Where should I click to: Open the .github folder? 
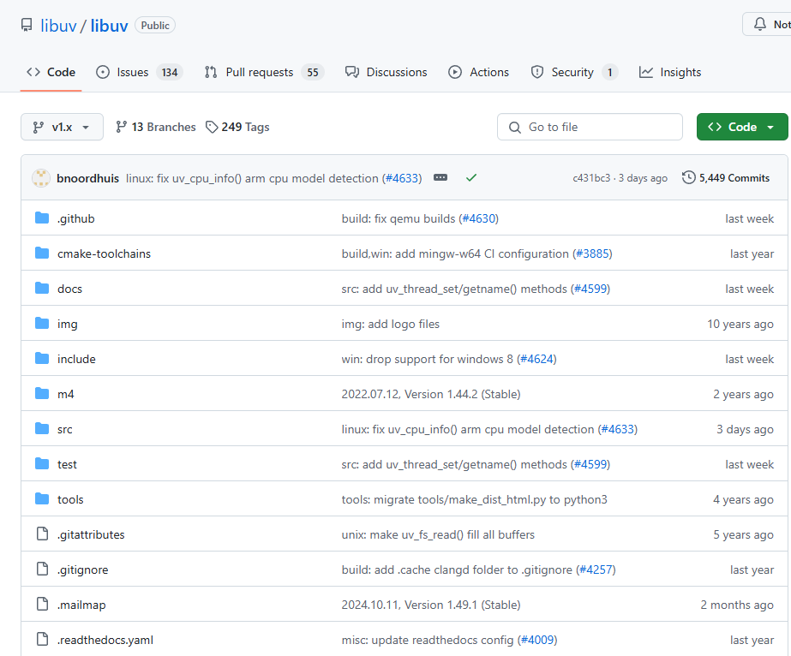75,219
